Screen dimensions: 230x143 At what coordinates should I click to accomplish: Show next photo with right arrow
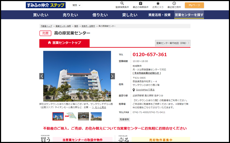[x=112, y=76]
